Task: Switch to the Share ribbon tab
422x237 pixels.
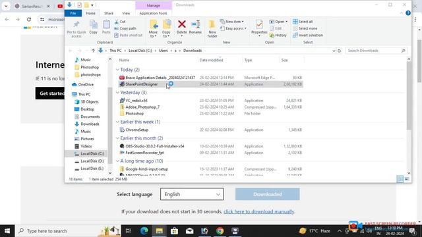Action: [x=109, y=13]
